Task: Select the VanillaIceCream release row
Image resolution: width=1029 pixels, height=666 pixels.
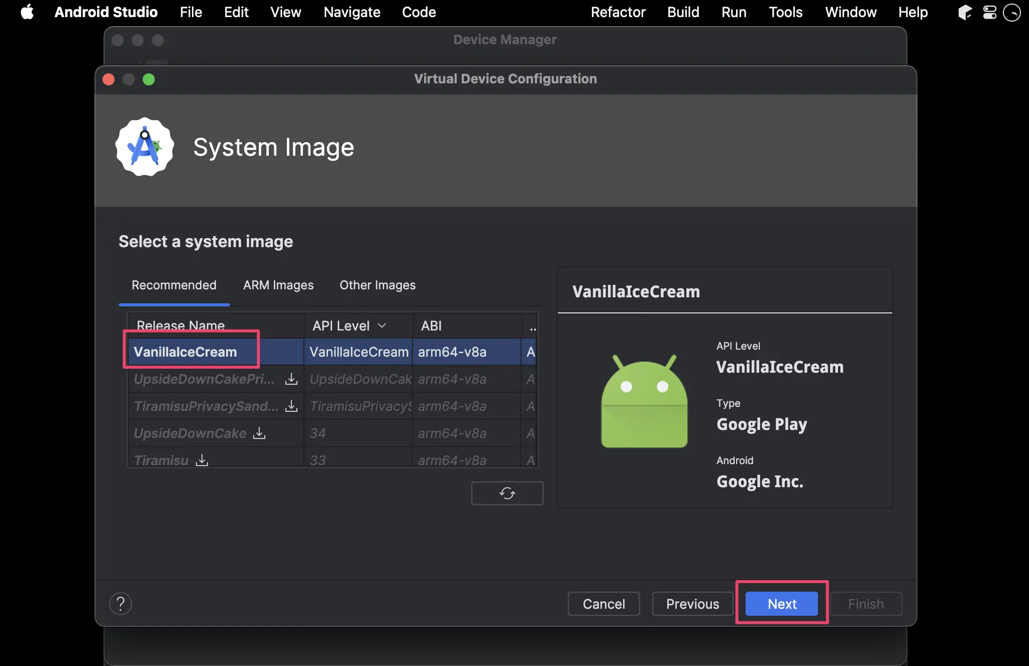Action: click(x=332, y=352)
